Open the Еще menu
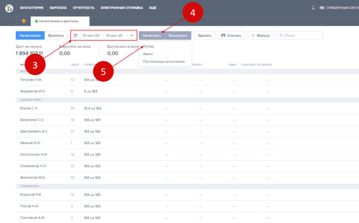The width and height of the screenshot is (359, 223). point(153,8)
